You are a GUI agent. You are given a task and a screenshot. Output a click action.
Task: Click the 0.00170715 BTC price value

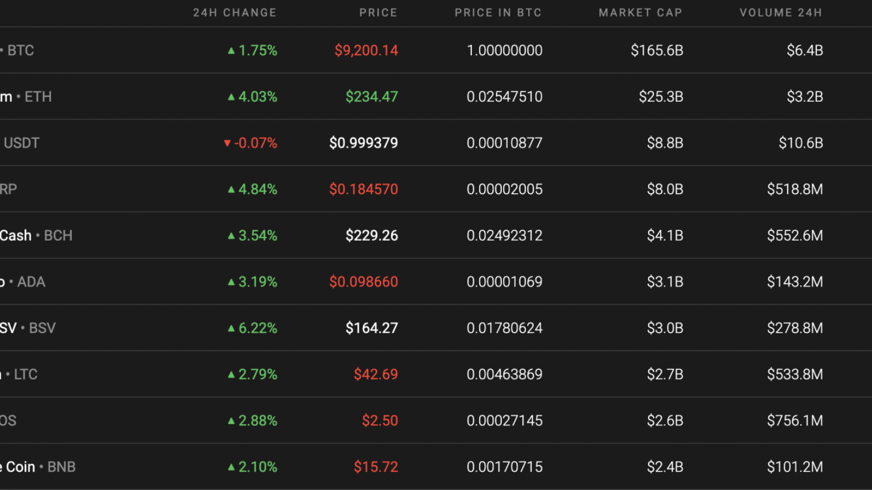[x=505, y=467]
